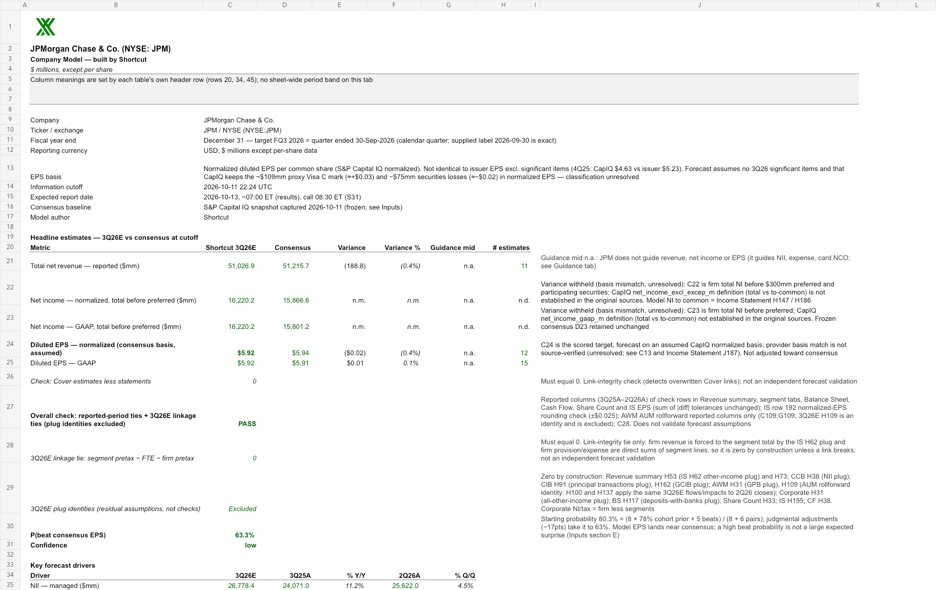The height and width of the screenshot is (590, 936).
Task: Click normalized net income consensus 15,866.6
Action: 296,301
